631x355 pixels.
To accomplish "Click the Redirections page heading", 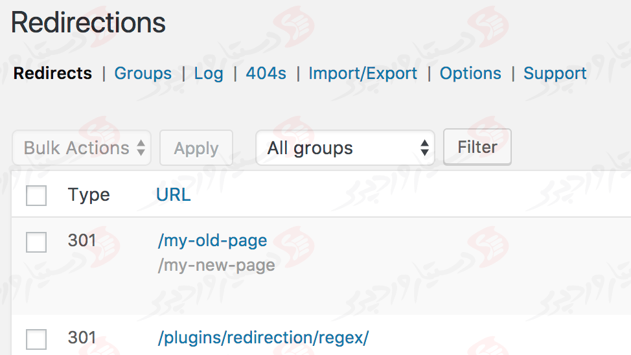I will [89, 23].
